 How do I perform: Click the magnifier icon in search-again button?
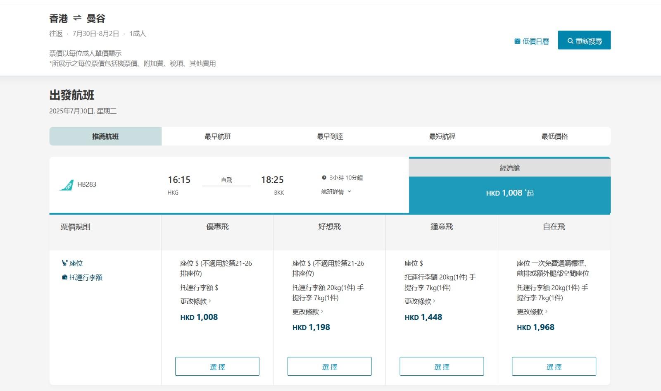570,41
